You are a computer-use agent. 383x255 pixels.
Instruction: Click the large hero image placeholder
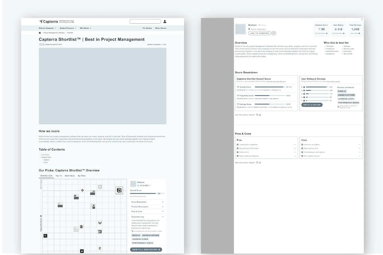click(x=103, y=86)
